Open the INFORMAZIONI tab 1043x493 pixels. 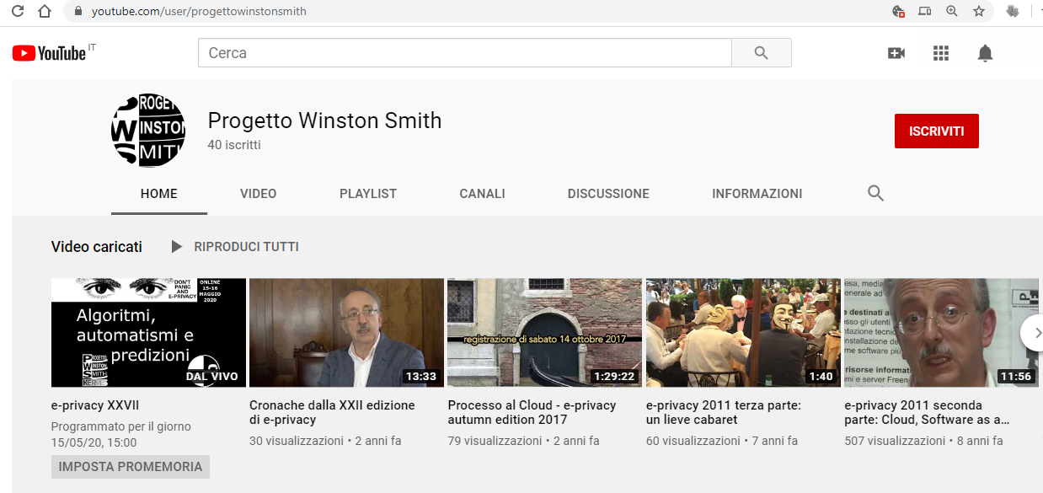pyautogui.click(x=757, y=194)
